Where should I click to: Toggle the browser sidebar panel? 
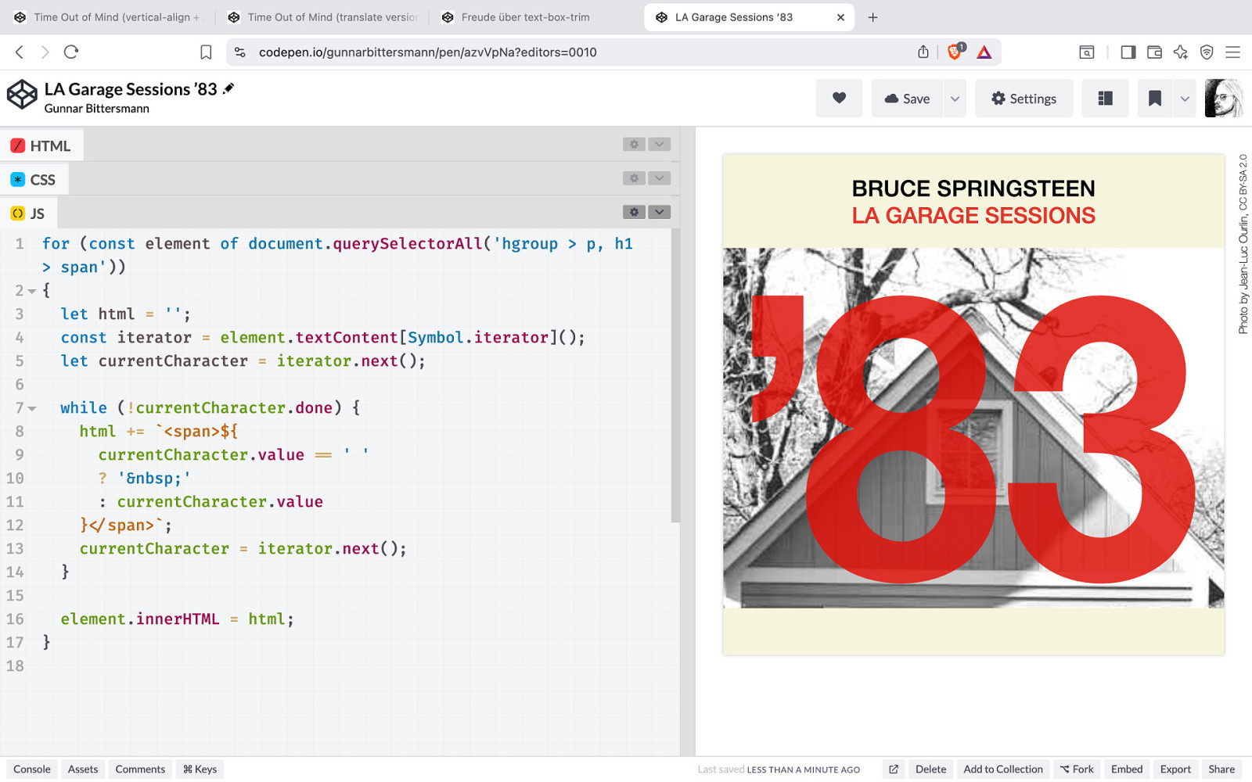pyautogui.click(x=1128, y=52)
